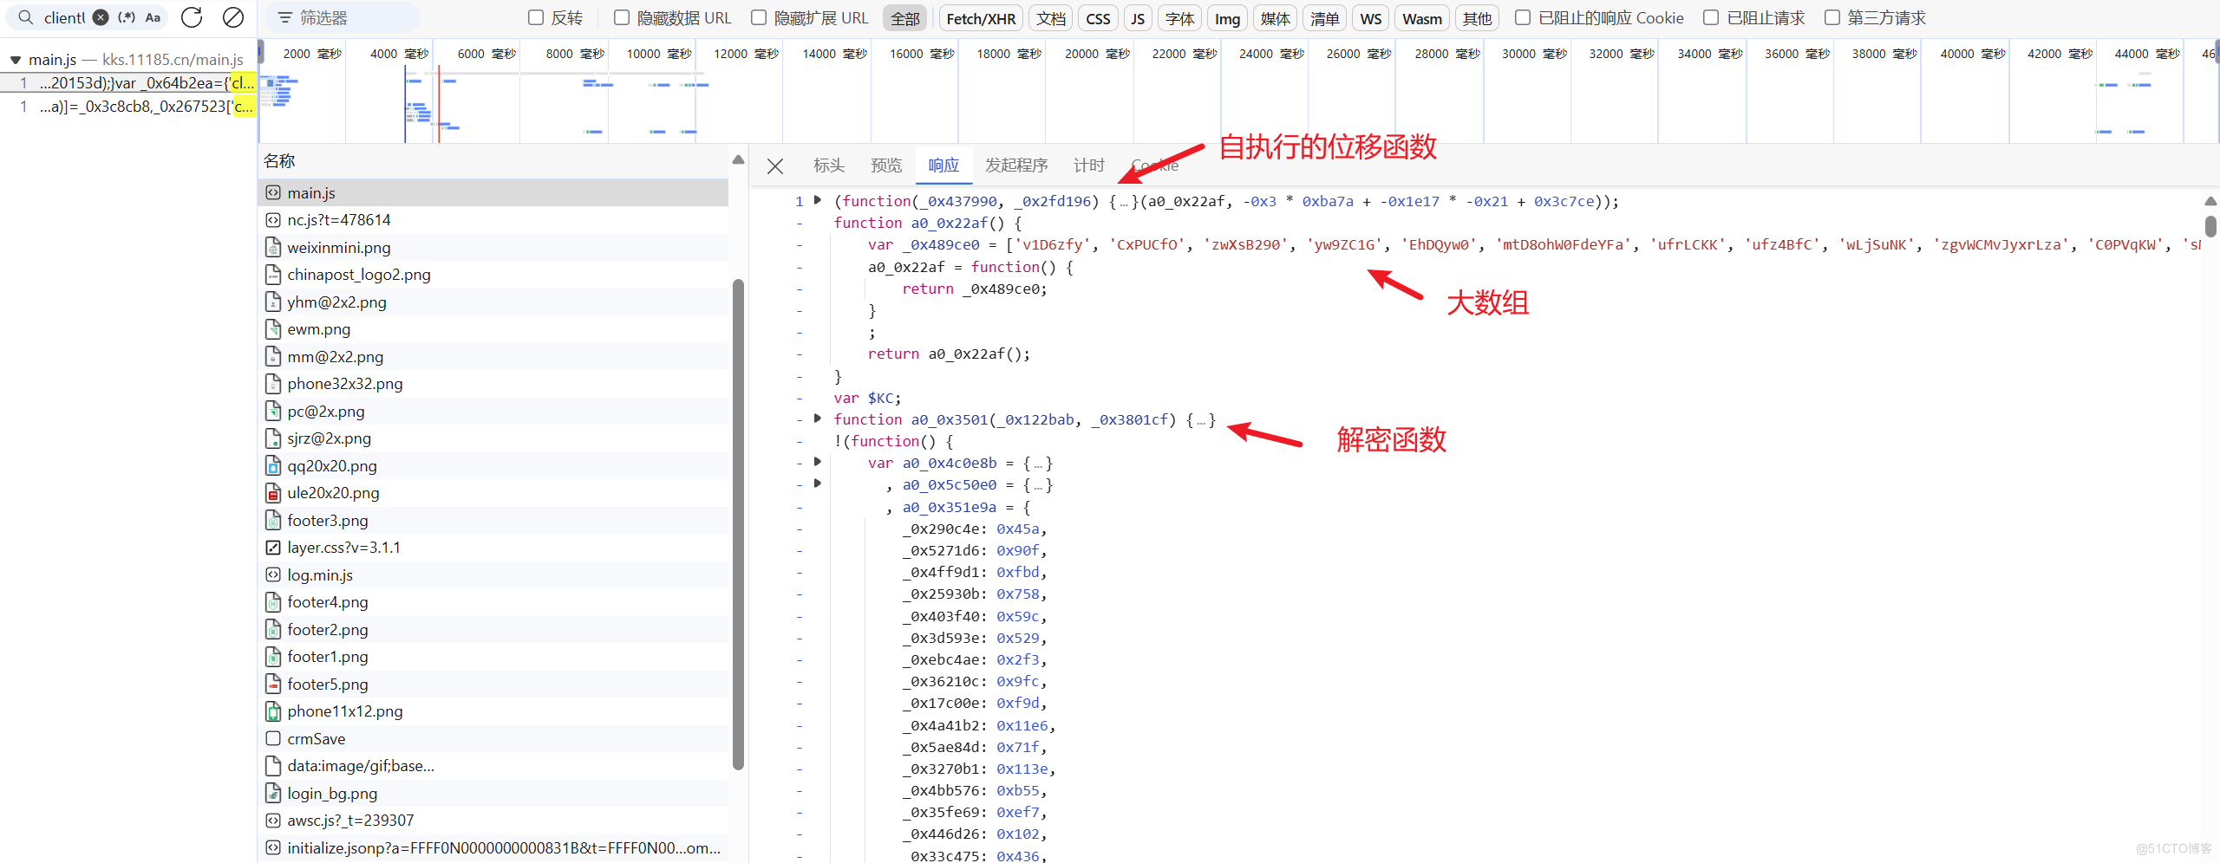Collapse the main.js search result tree
The height and width of the screenshot is (863, 2220).
[15, 60]
